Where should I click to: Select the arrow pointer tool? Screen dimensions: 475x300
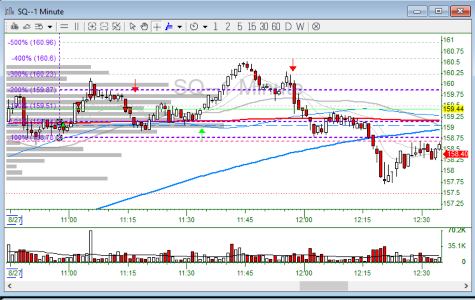tap(133, 27)
